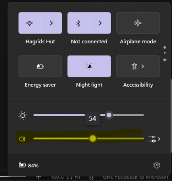Open Bluetooth devices list chevron
Screen dimensions: 172x181
[x=100, y=23]
